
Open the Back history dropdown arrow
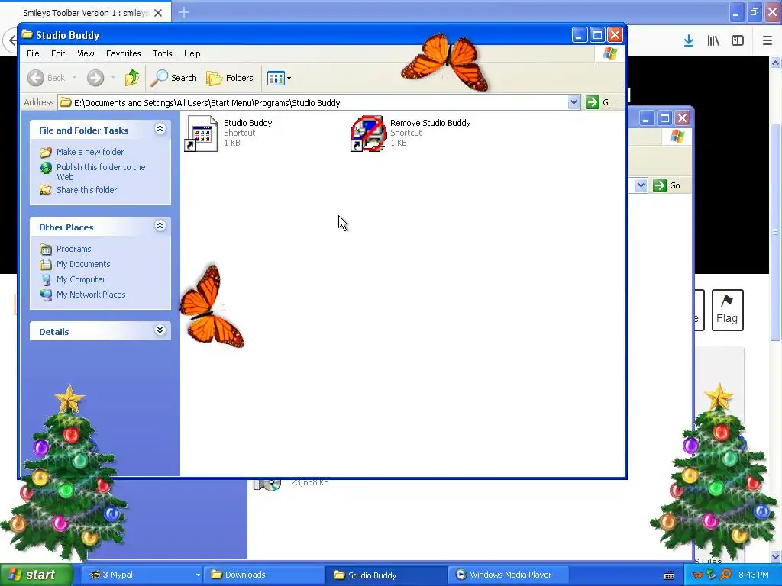point(75,78)
